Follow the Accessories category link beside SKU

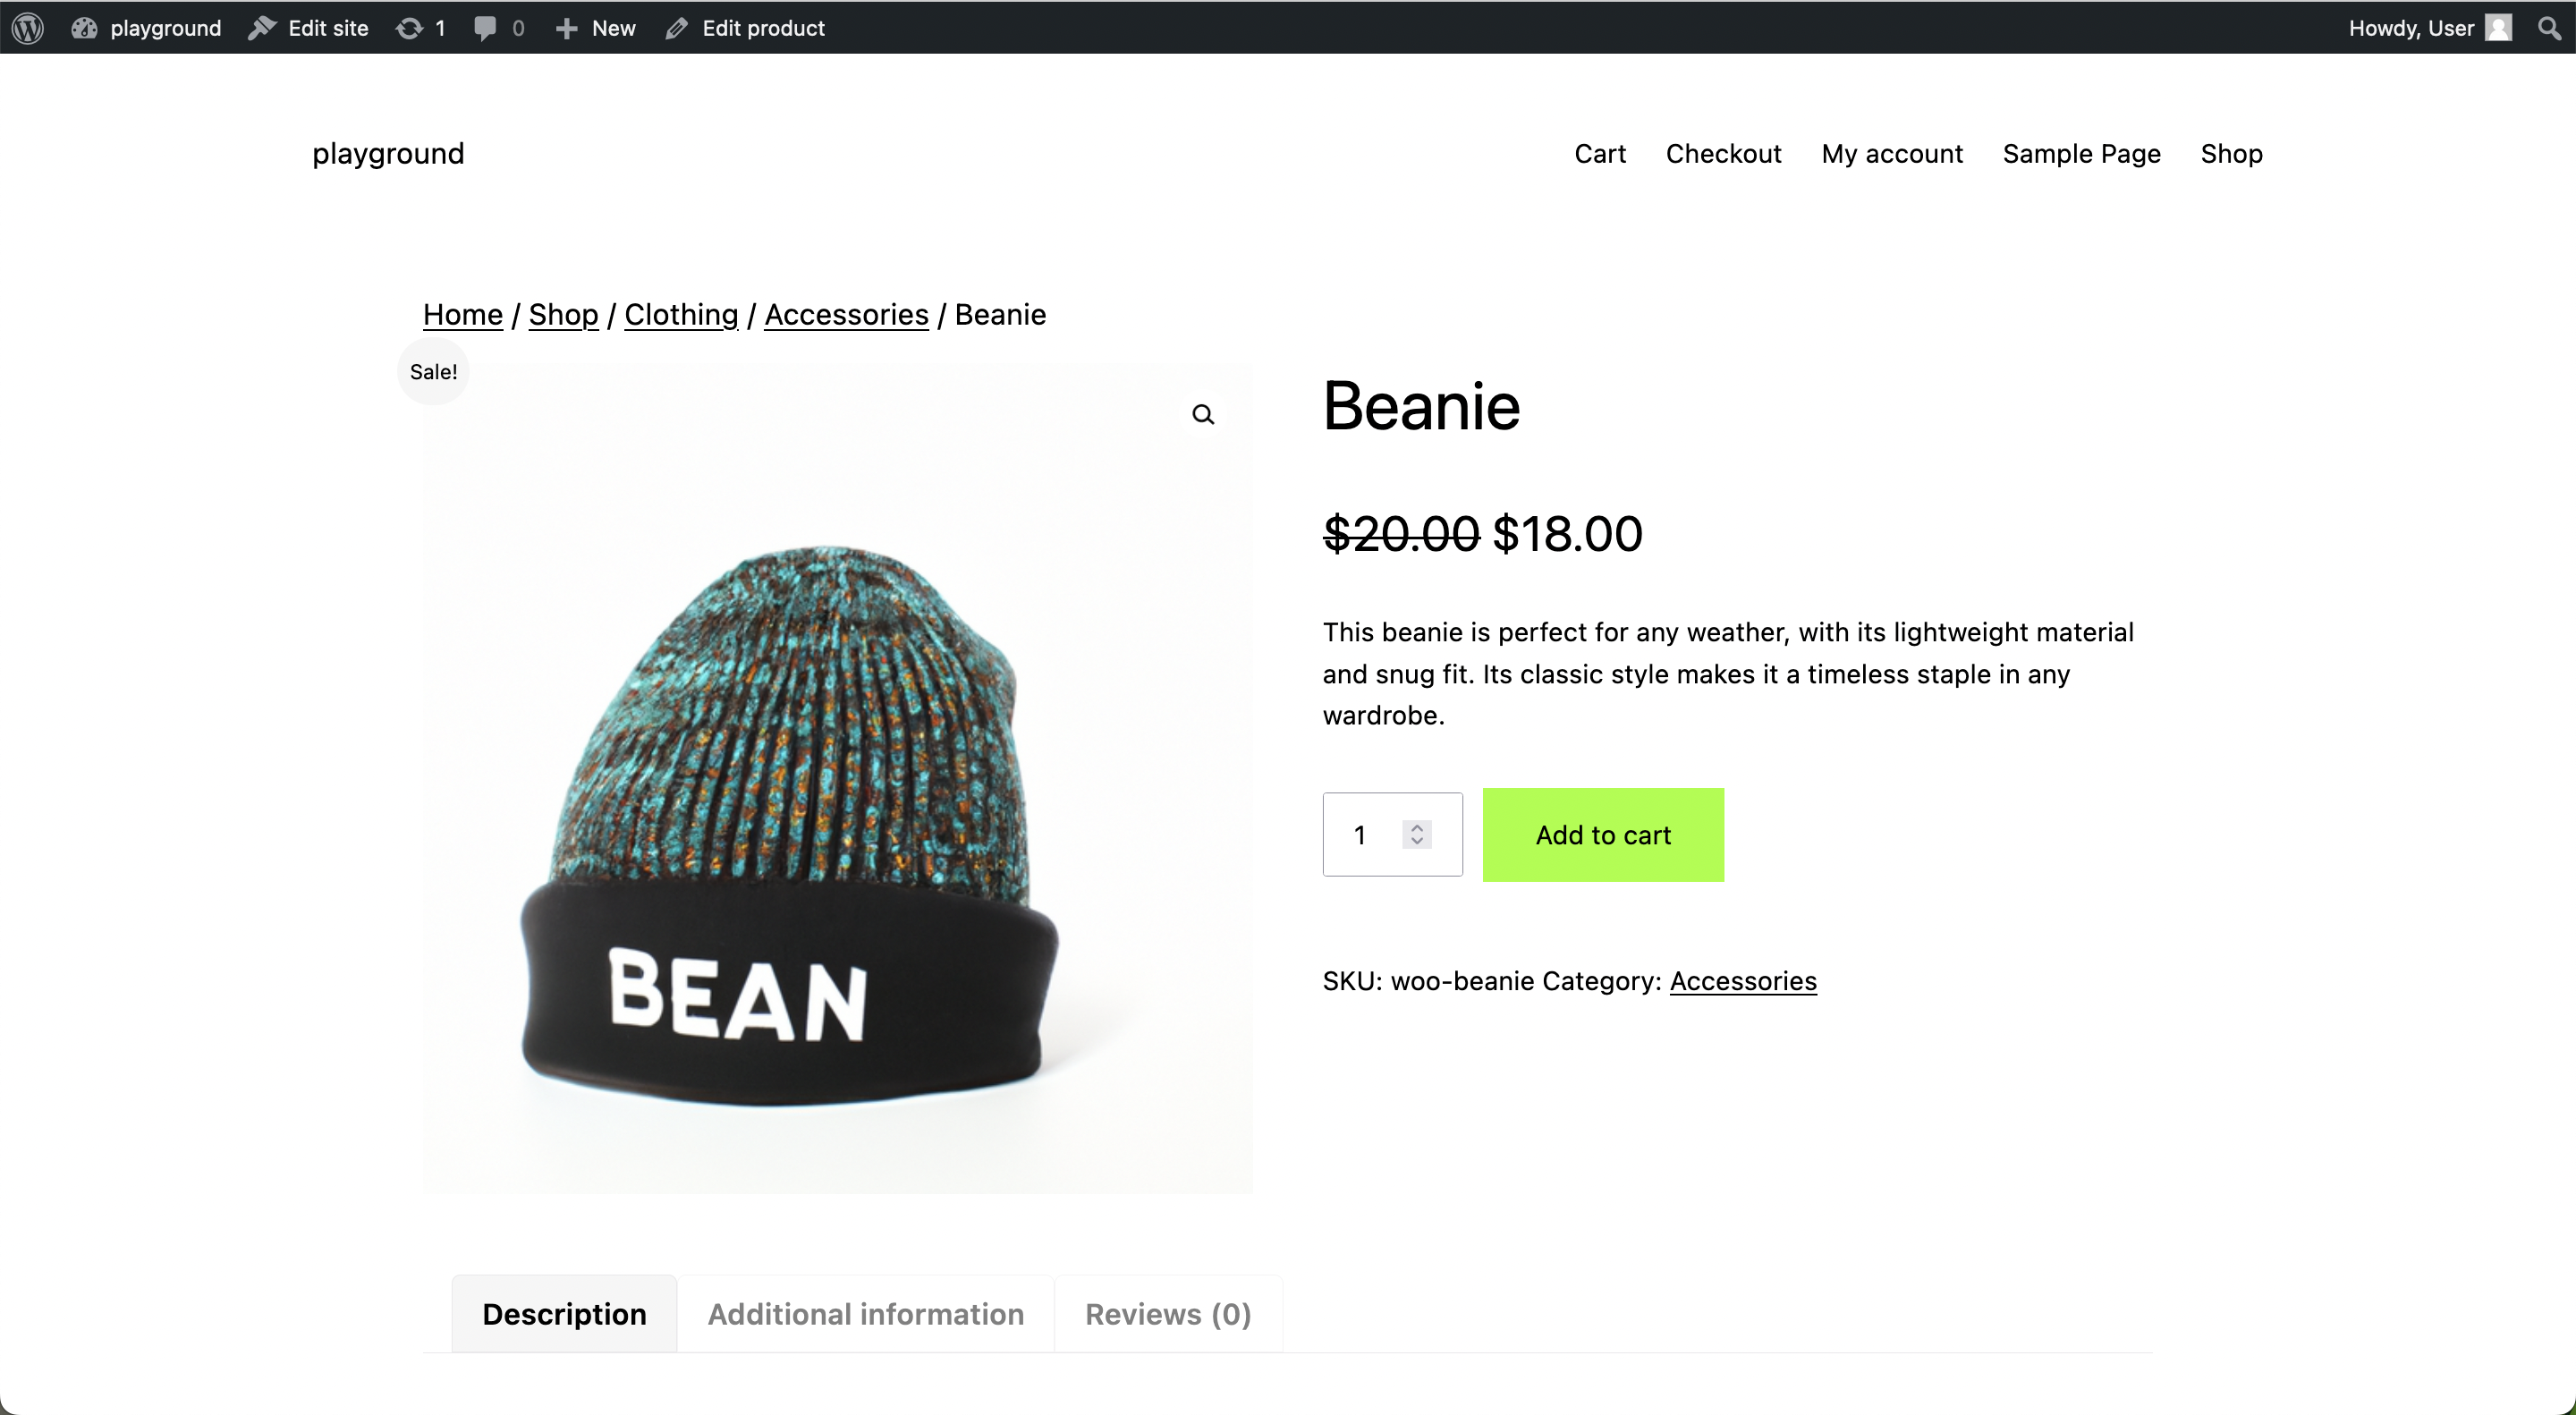coord(1743,981)
